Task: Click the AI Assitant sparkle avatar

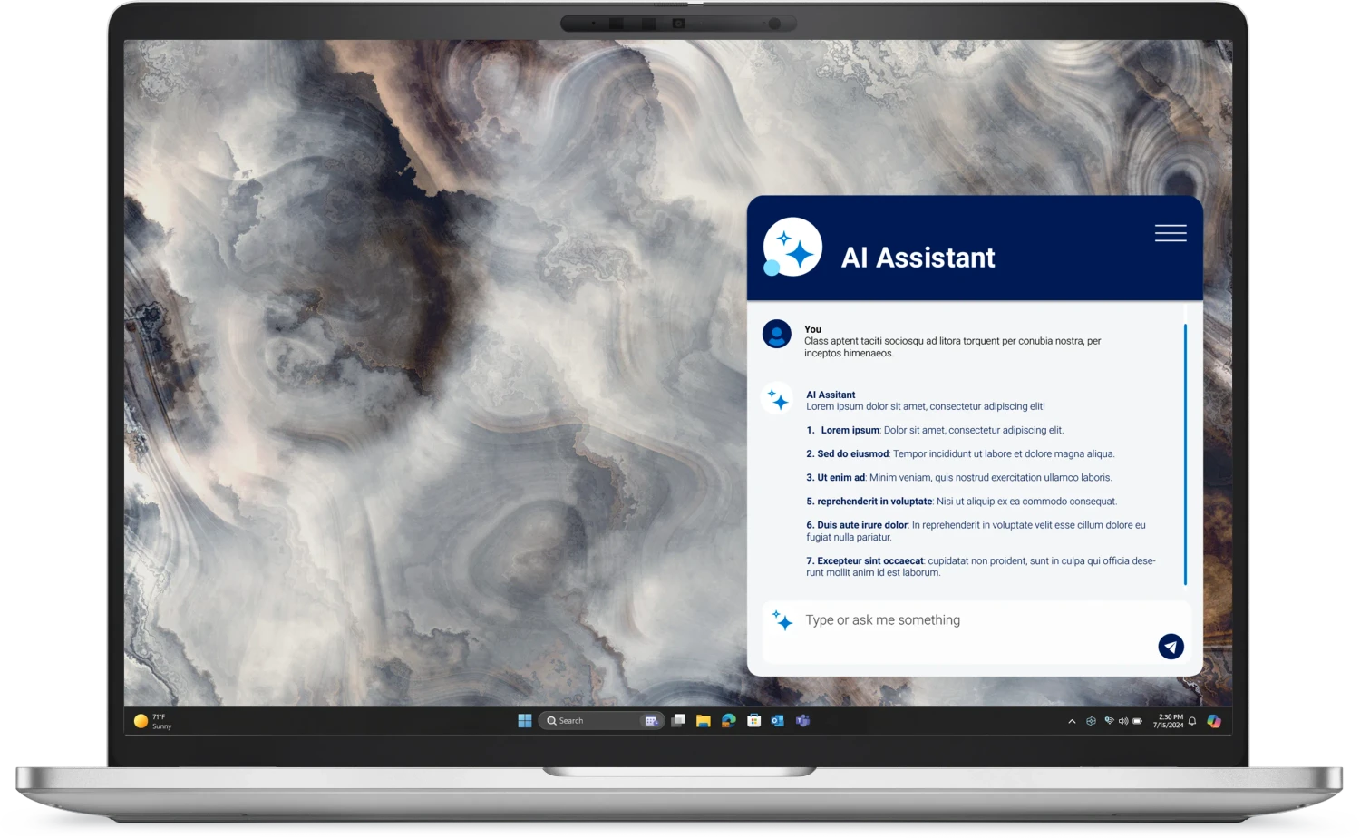Action: pyautogui.click(x=777, y=400)
